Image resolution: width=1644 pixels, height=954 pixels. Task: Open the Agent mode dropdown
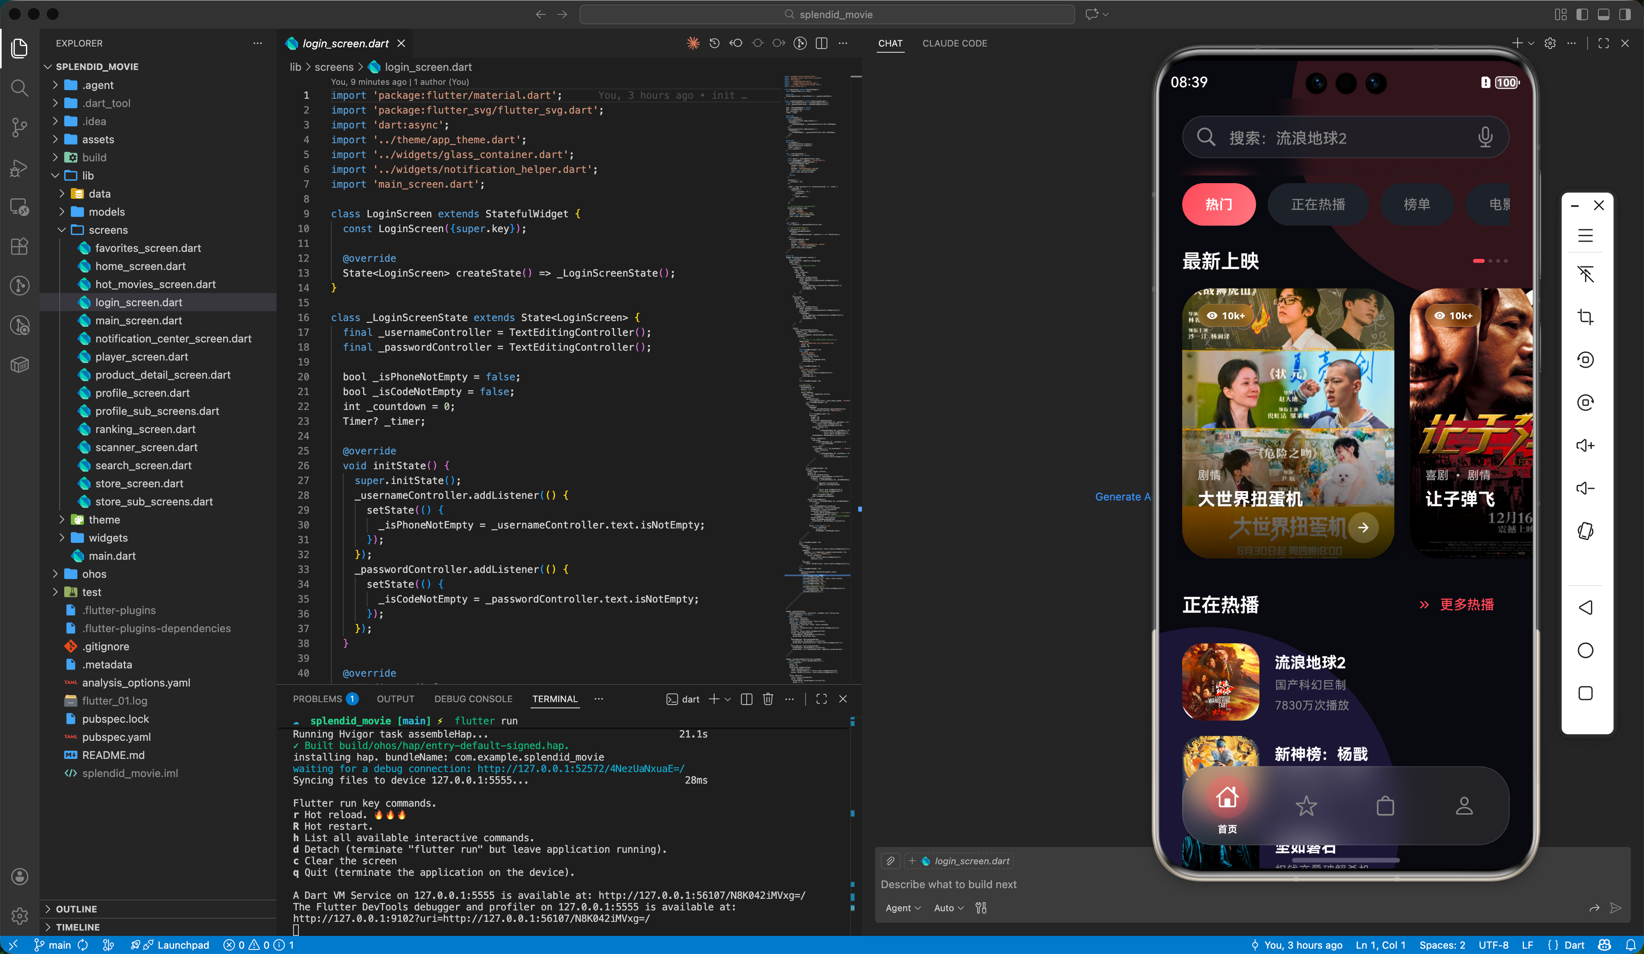tap(903, 908)
